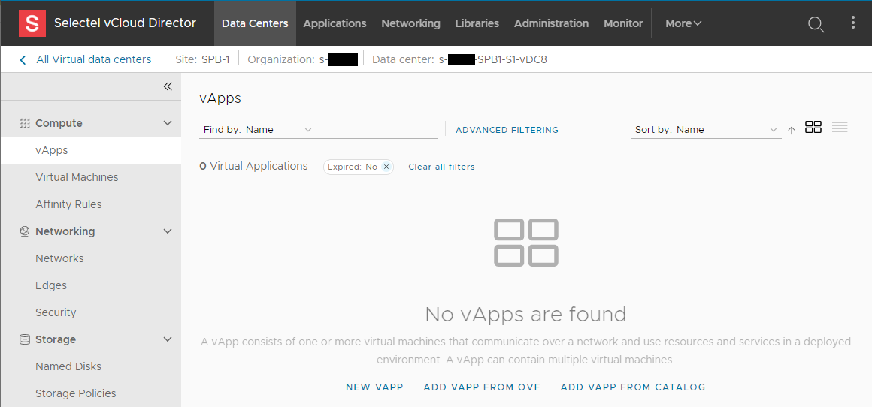The height and width of the screenshot is (407, 872).
Task: Click the vApps search input field
Action: [x=377, y=129]
